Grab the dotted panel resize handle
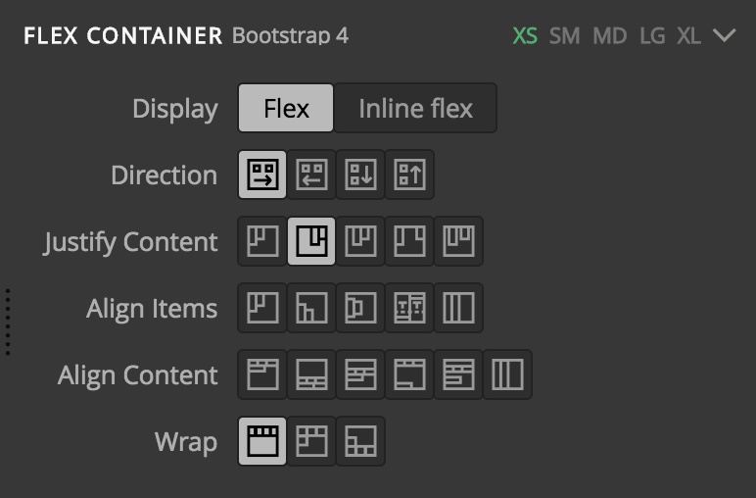Viewport: 756px width, 498px height. 8,322
